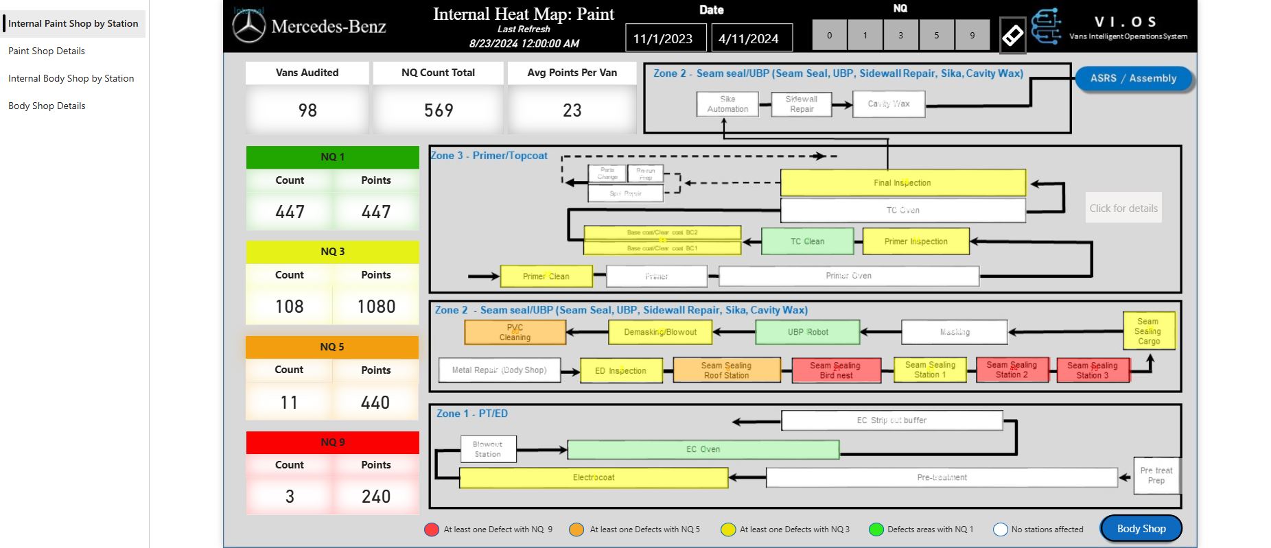Click the eraser clear-filters icon

tap(1012, 35)
